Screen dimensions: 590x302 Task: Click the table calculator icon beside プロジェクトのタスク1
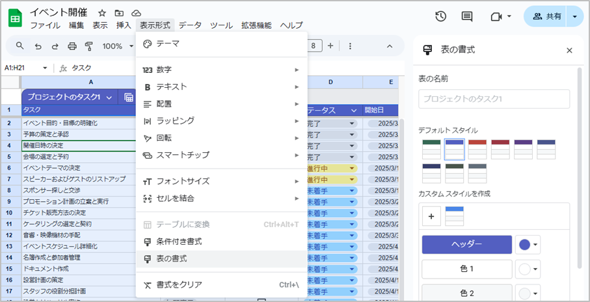(129, 98)
